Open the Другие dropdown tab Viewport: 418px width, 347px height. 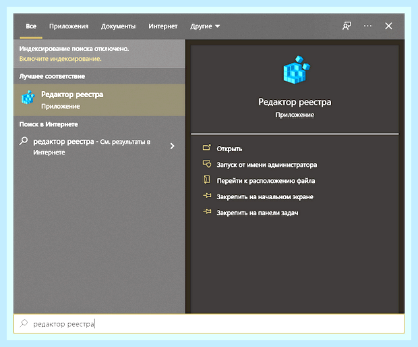(205, 26)
